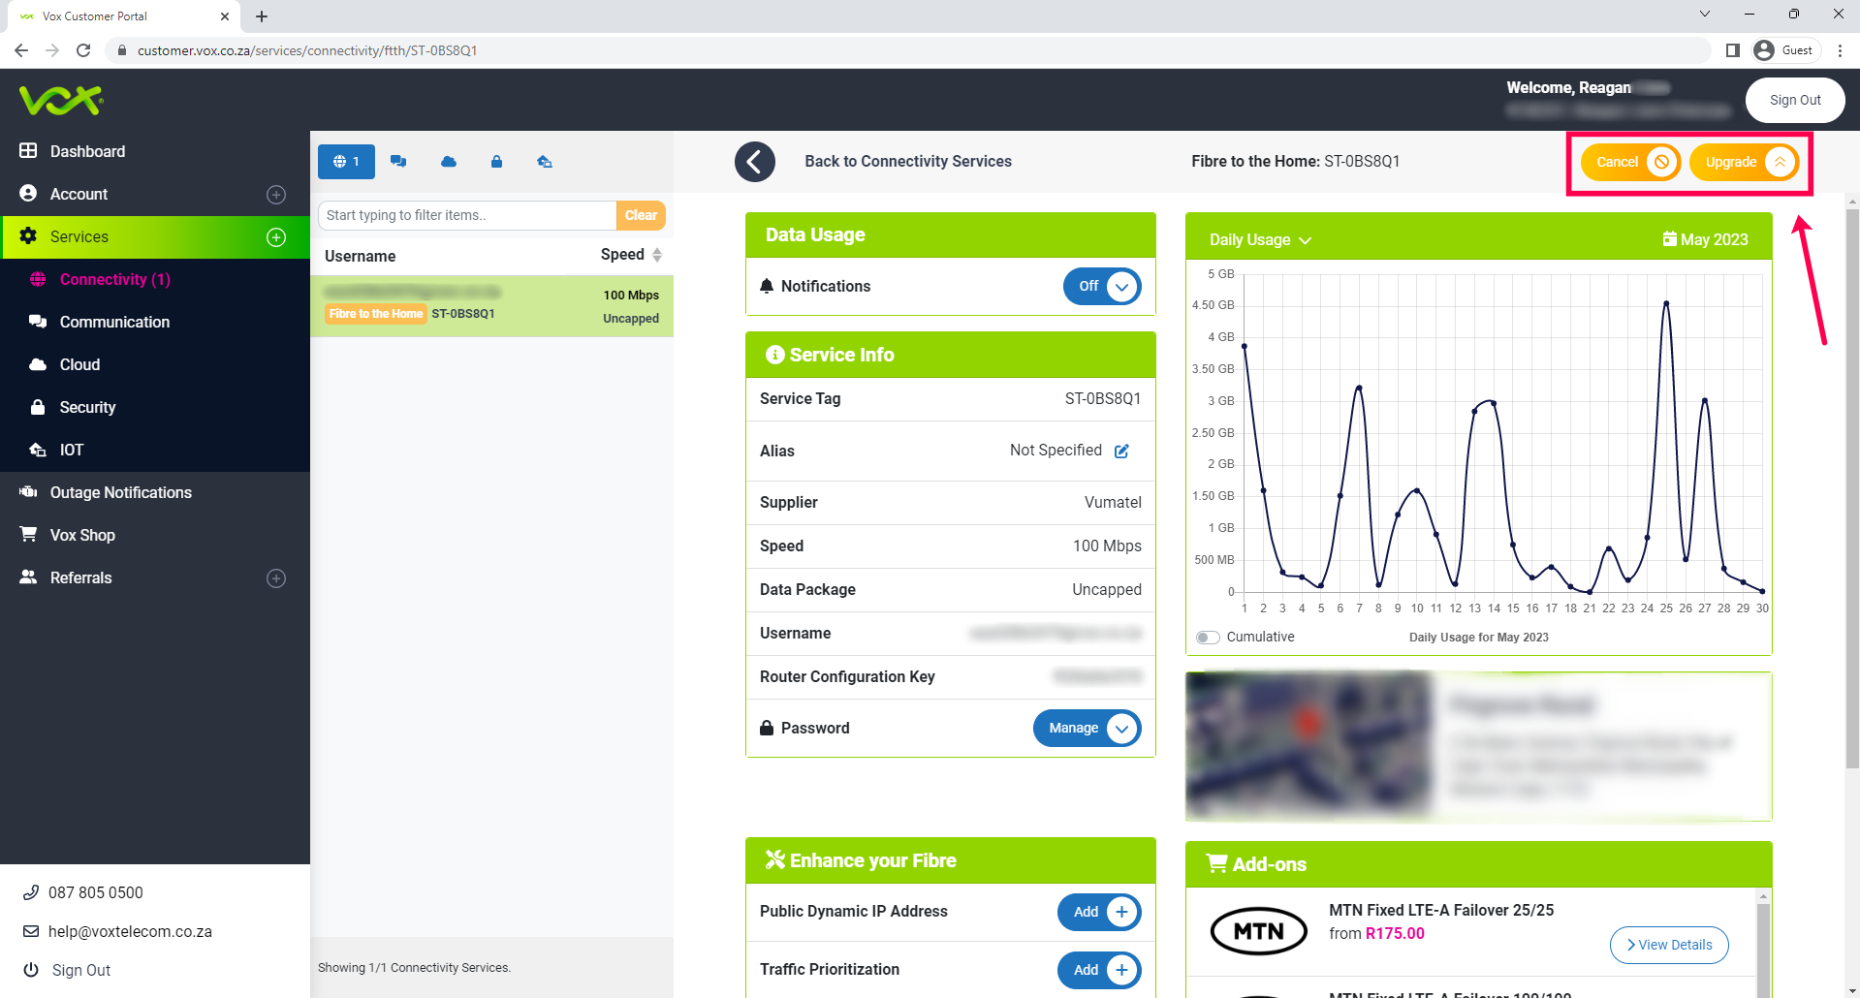Open the May 2023 date picker

(1706, 239)
